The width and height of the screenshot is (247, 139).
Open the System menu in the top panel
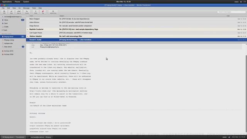click(x=26, y=2)
